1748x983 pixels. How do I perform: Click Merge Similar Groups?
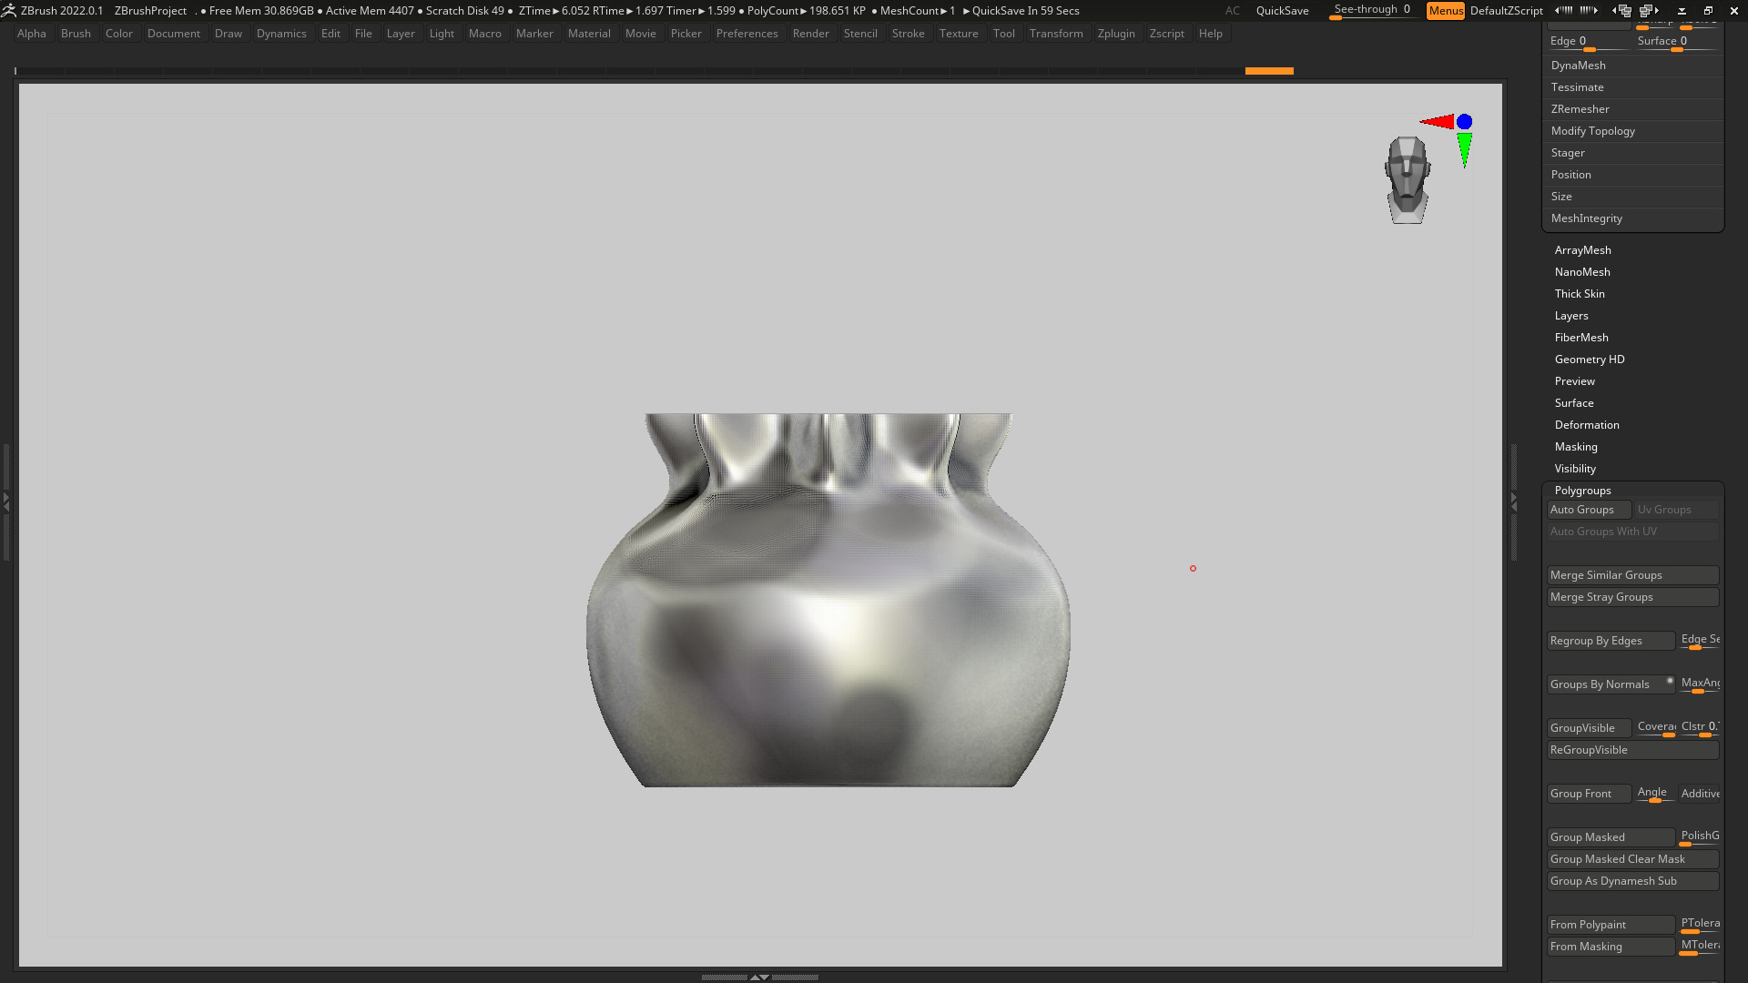click(1632, 575)
